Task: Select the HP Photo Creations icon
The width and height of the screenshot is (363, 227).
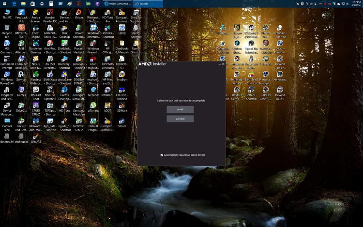Action: coord(107,62)
